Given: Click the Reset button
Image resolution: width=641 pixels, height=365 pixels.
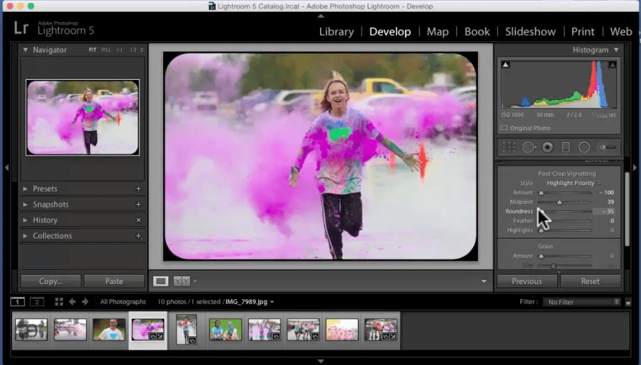Looking at the screenshot, I should 590,281.
